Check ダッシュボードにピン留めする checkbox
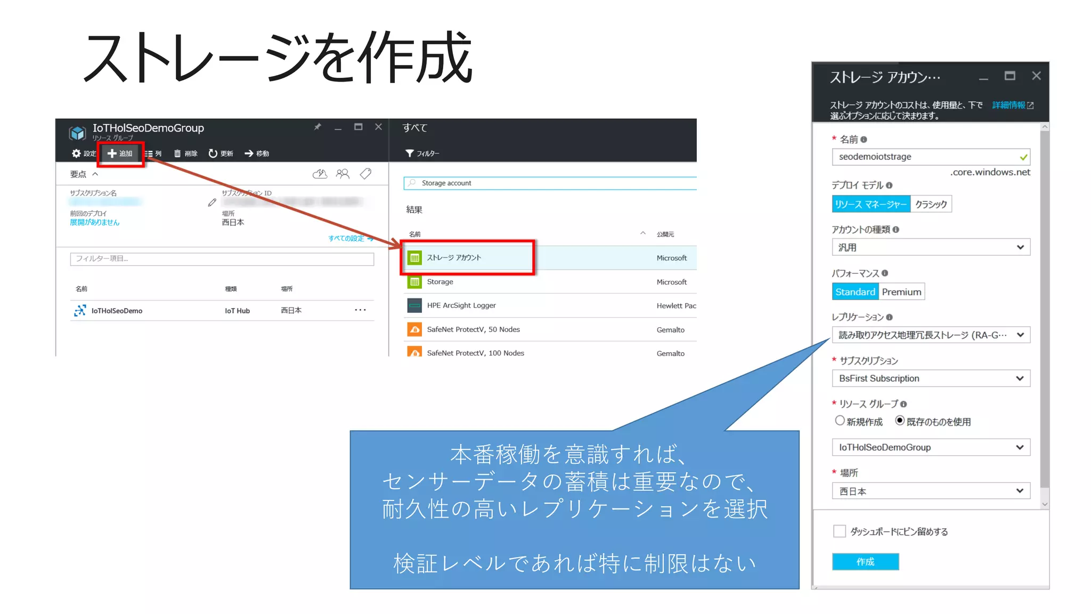The height and width of the screenshot is (614, 1091). pos(839,531)
